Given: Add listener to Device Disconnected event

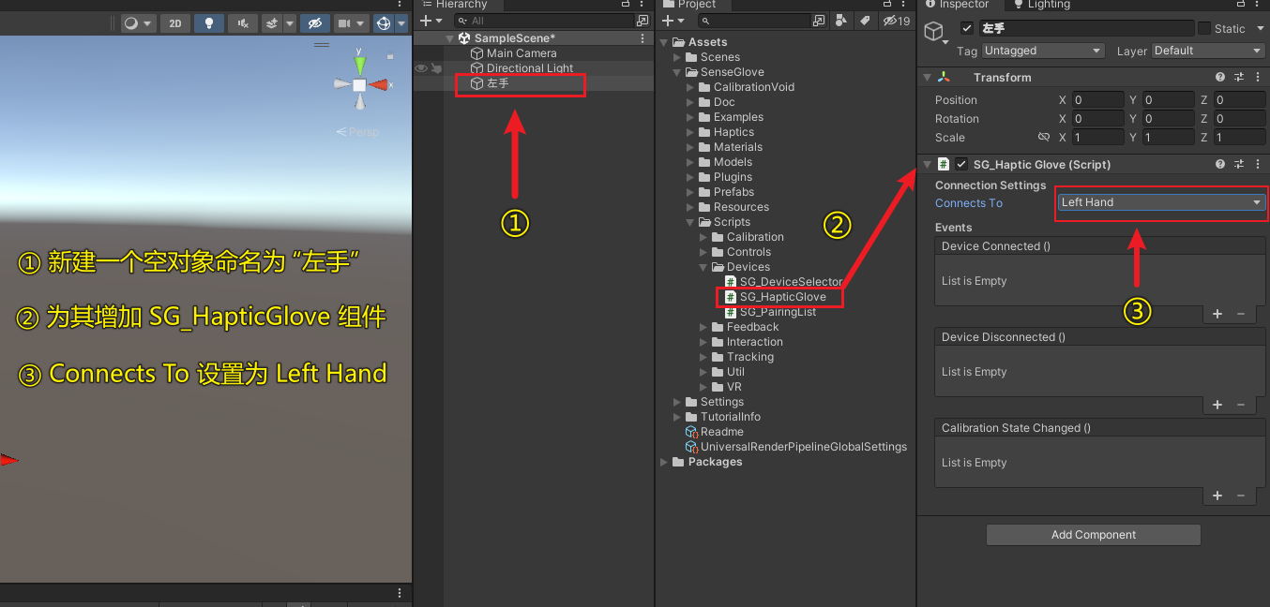Looking at the screenshot, I should [1217, 406].
